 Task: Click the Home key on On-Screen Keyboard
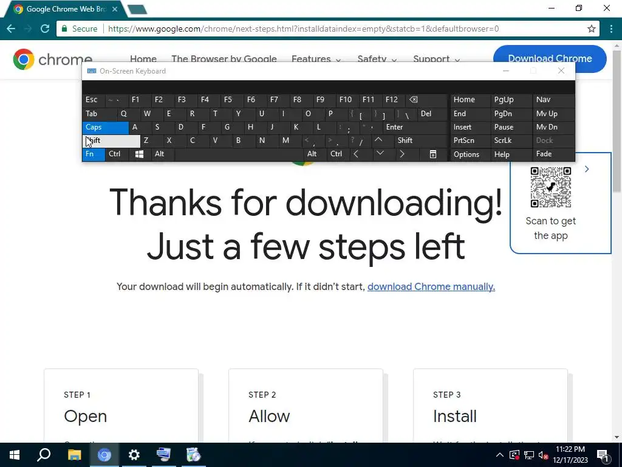coord(471,100)
